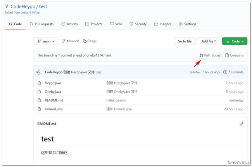Open the '添加 Unravel.java' commit message

pyautogui.click(x=119, y=109)
